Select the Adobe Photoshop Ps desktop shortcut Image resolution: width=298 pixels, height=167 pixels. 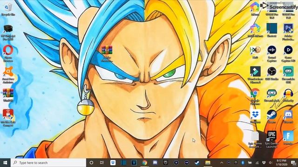point(288,32)
